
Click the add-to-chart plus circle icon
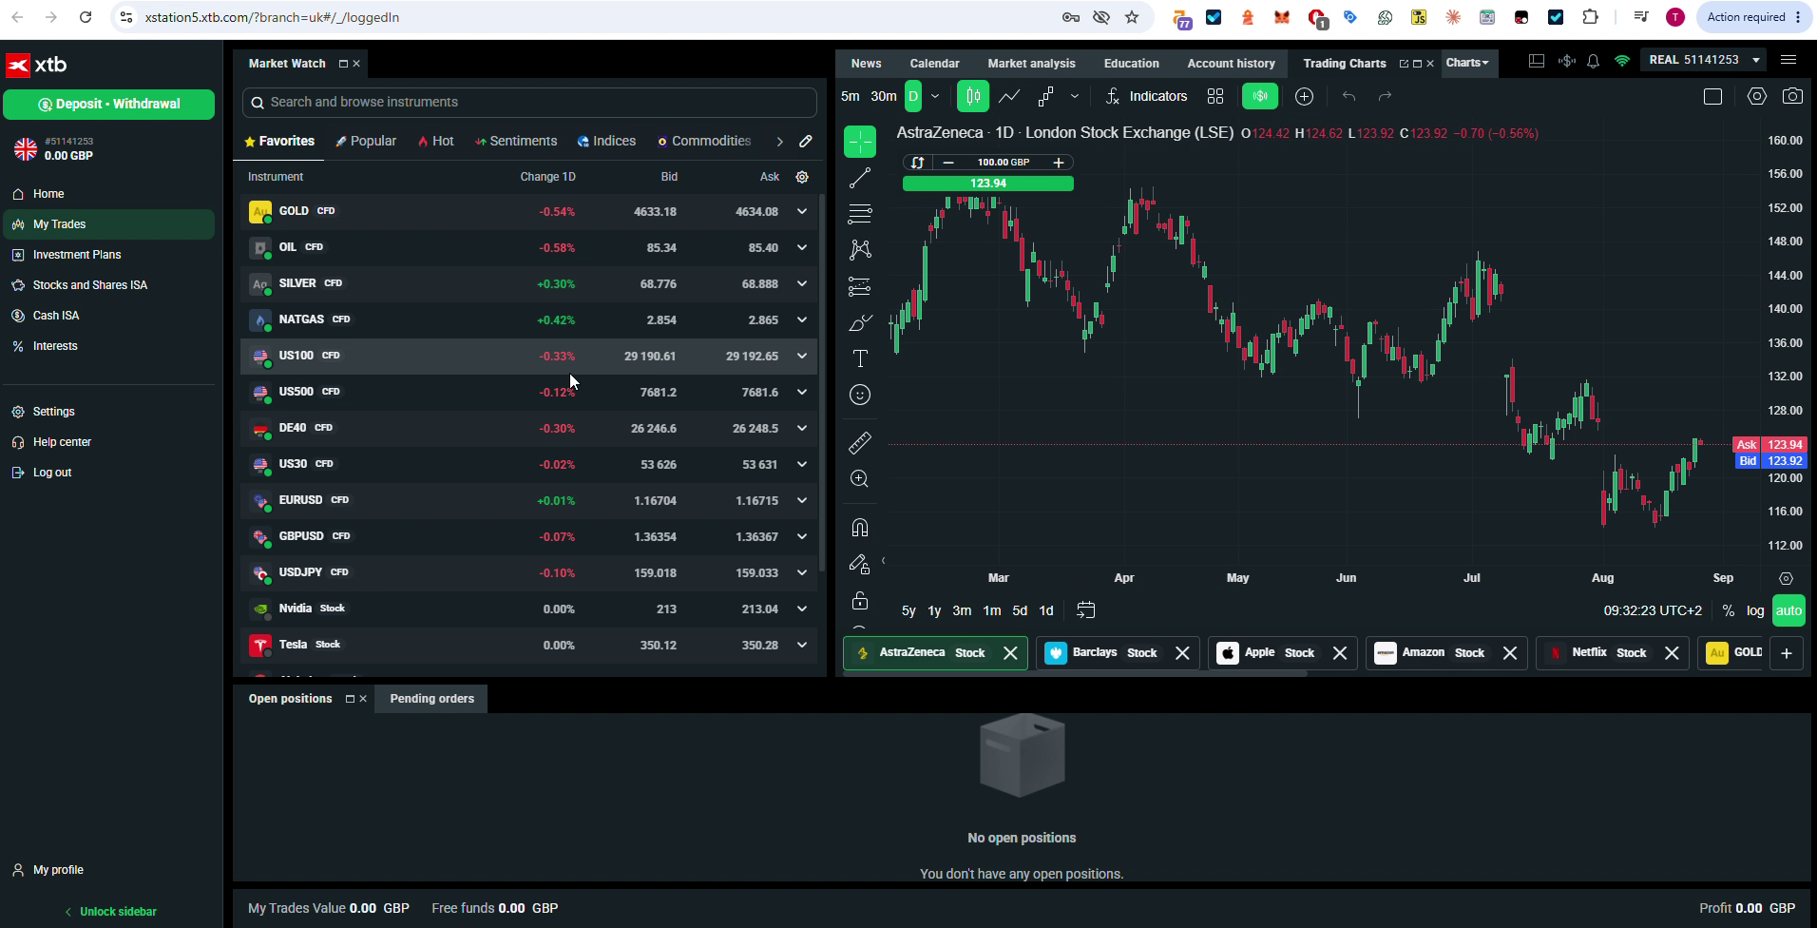(x=1304, y=96)
